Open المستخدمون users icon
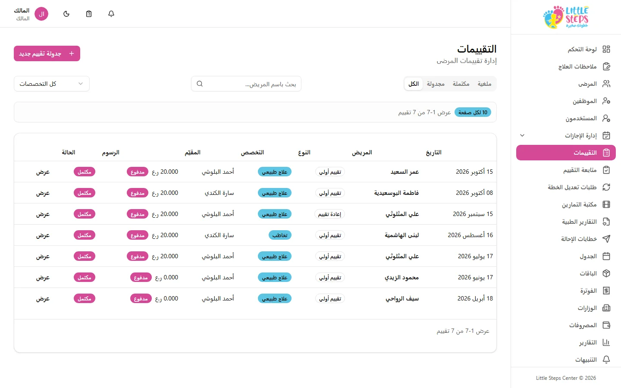Screen dimensions: 621x388 [x=606, y=118]
